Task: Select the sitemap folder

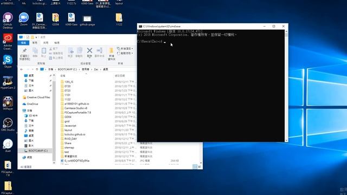Action: click(x=67, y=147)
